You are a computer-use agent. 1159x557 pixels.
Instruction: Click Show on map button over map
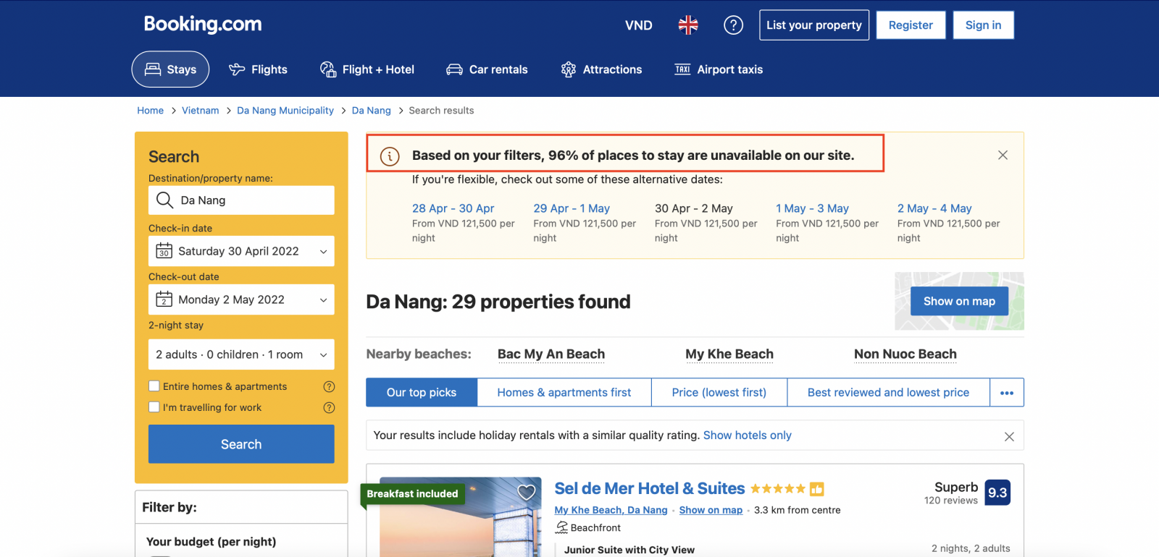click(959, 301)
